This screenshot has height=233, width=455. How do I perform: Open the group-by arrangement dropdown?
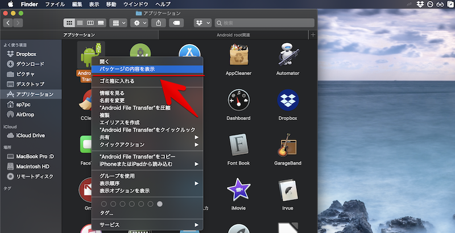coord(119,23)
